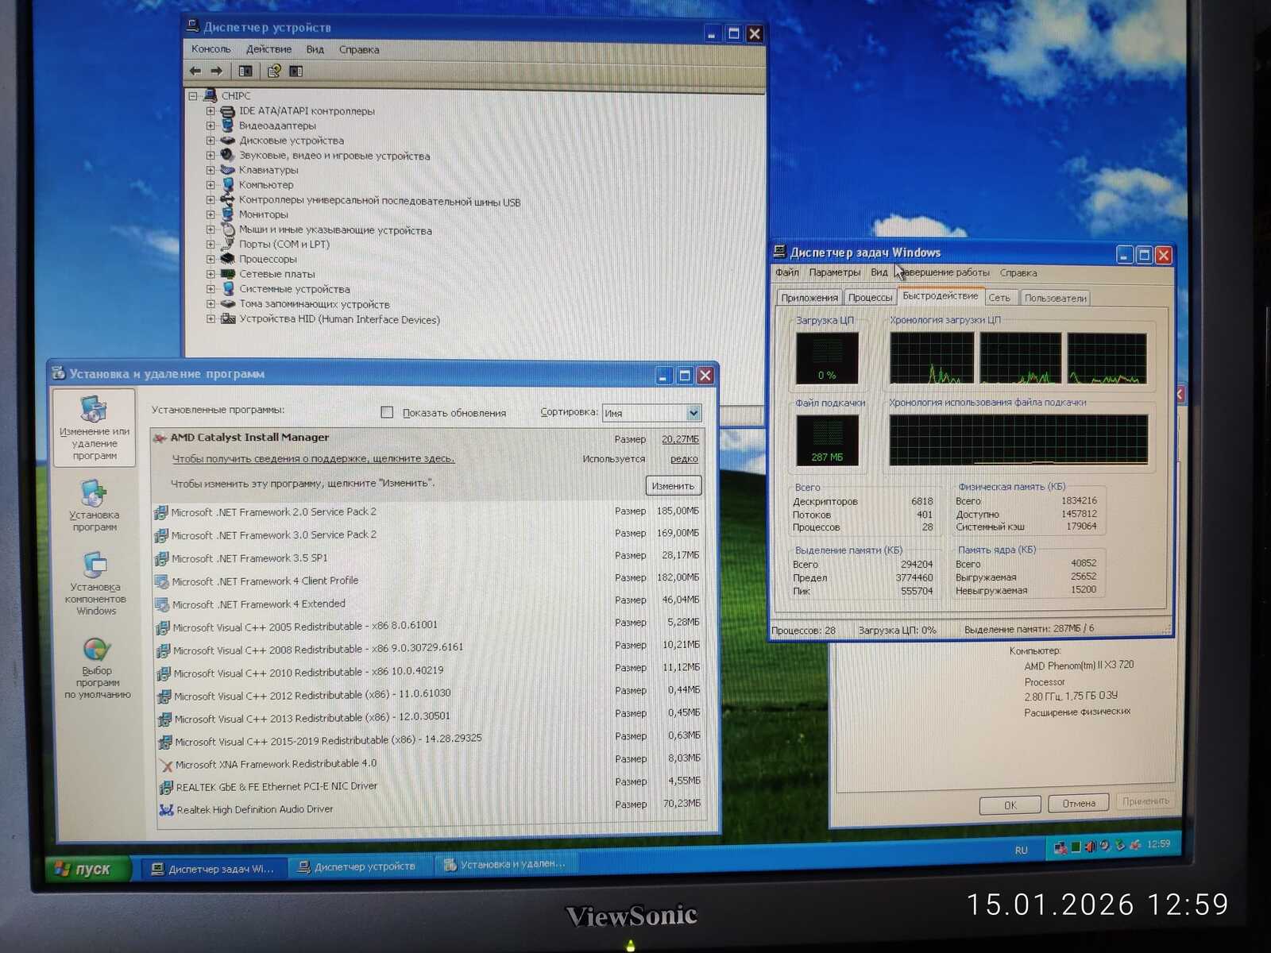This screenshot has width=1271, height=953.
Task: Switch to 'Диспетчер задач Wi...' taskbar button
Action: pyautogui.click(x=212, y=869)
